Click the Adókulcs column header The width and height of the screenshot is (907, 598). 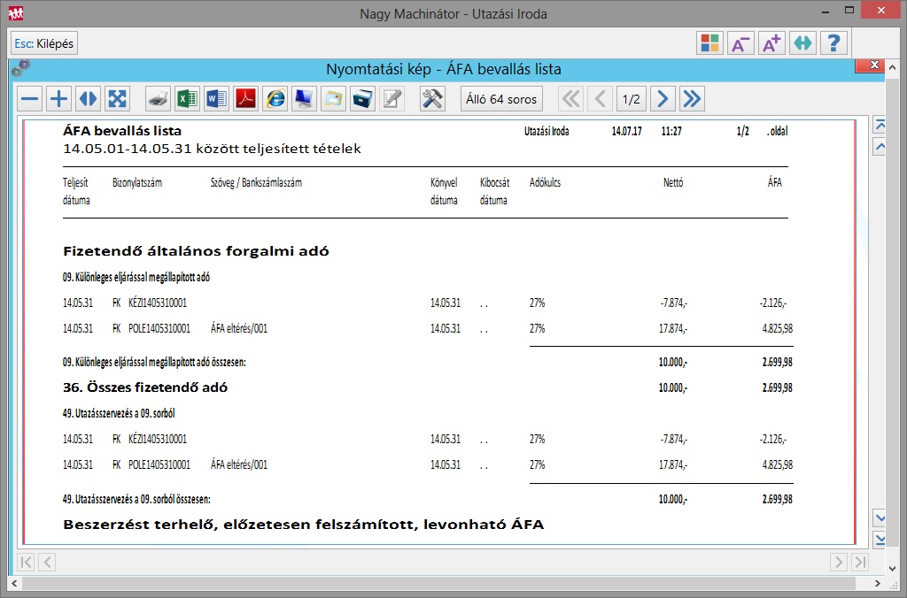(x=545, y=182)
